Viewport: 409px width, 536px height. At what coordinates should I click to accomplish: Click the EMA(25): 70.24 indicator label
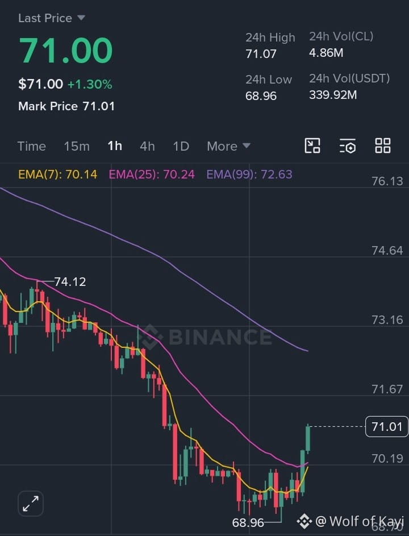coord(152,174)
